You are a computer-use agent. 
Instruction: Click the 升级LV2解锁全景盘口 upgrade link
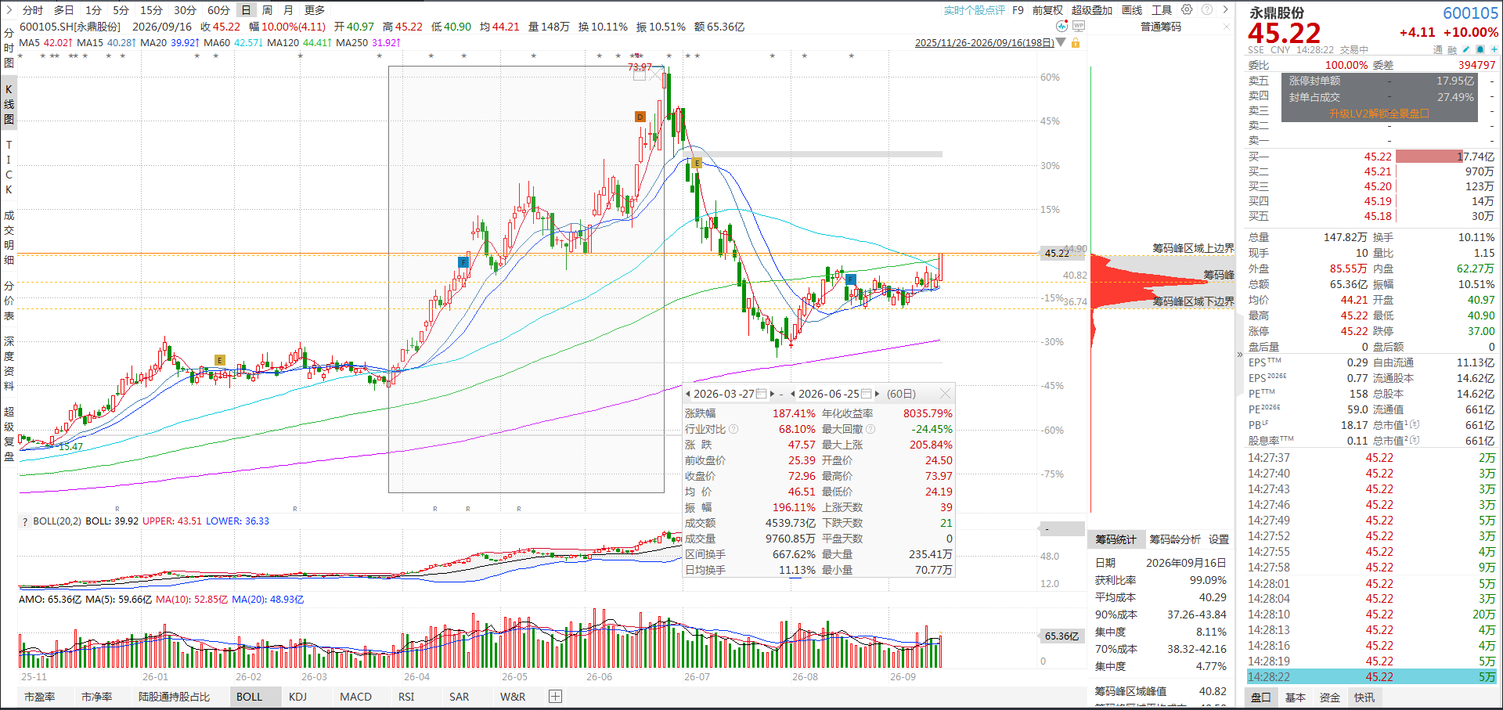coord(1379,114)
